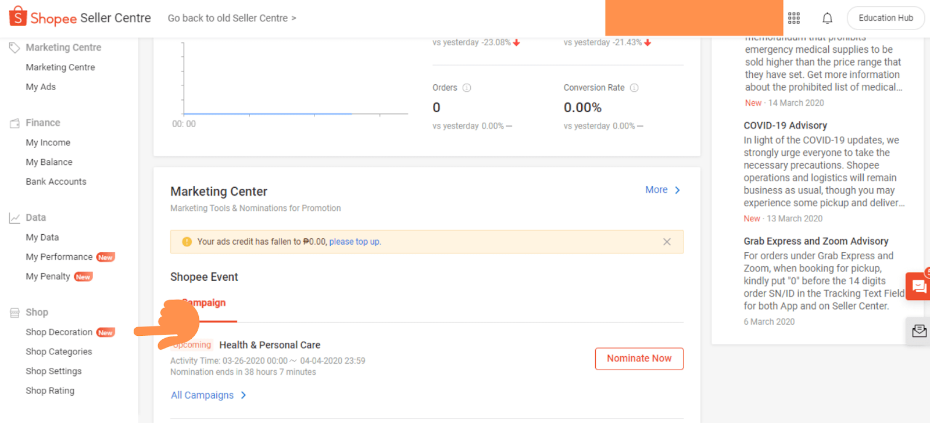Viewport: 930px width, 423px height.
Task: Click the info icon next to Orders
Action: 467,87
